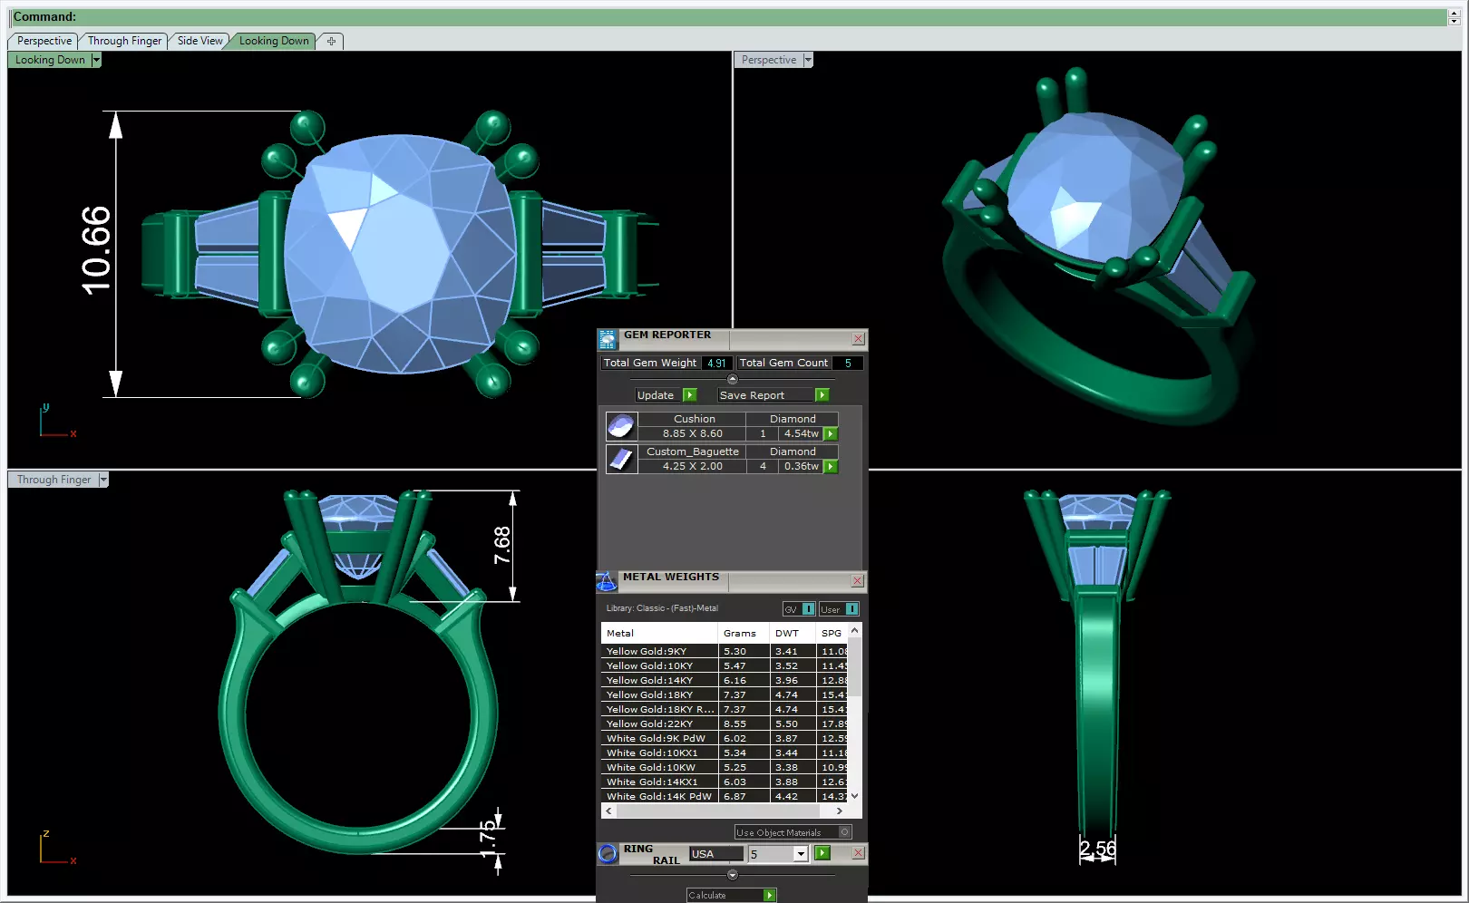Select the Yellow Gold:22KY row
The image size is (1469, 903).
[725, 723]
